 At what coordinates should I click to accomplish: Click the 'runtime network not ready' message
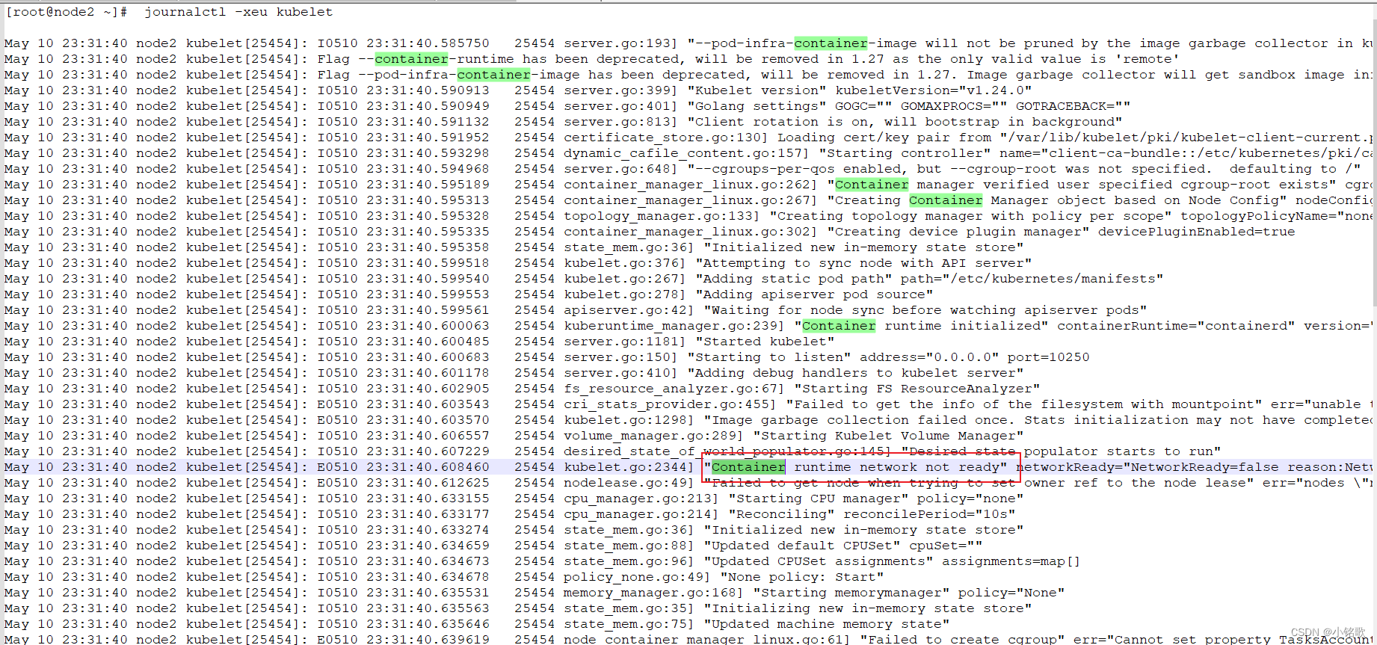tap(896, 467)
